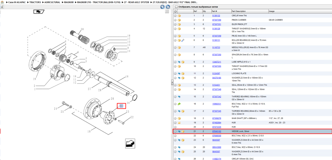Open part number 5124397 link
The width and height of the screenshot is (332, 160).
click(216, 74)
